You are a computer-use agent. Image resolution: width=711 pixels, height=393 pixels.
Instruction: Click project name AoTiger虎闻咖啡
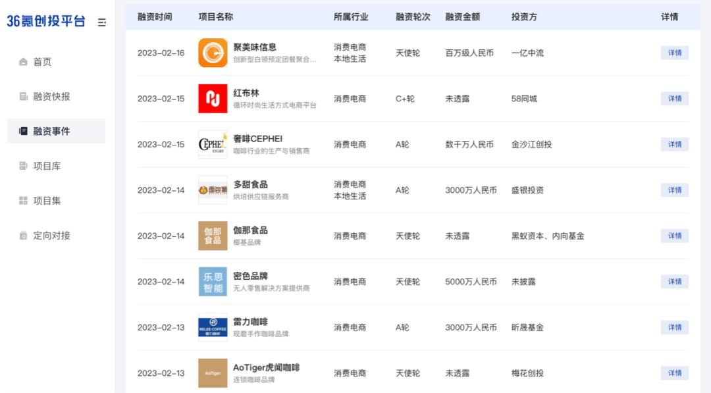pyautogui.click(x=267, y=367)
